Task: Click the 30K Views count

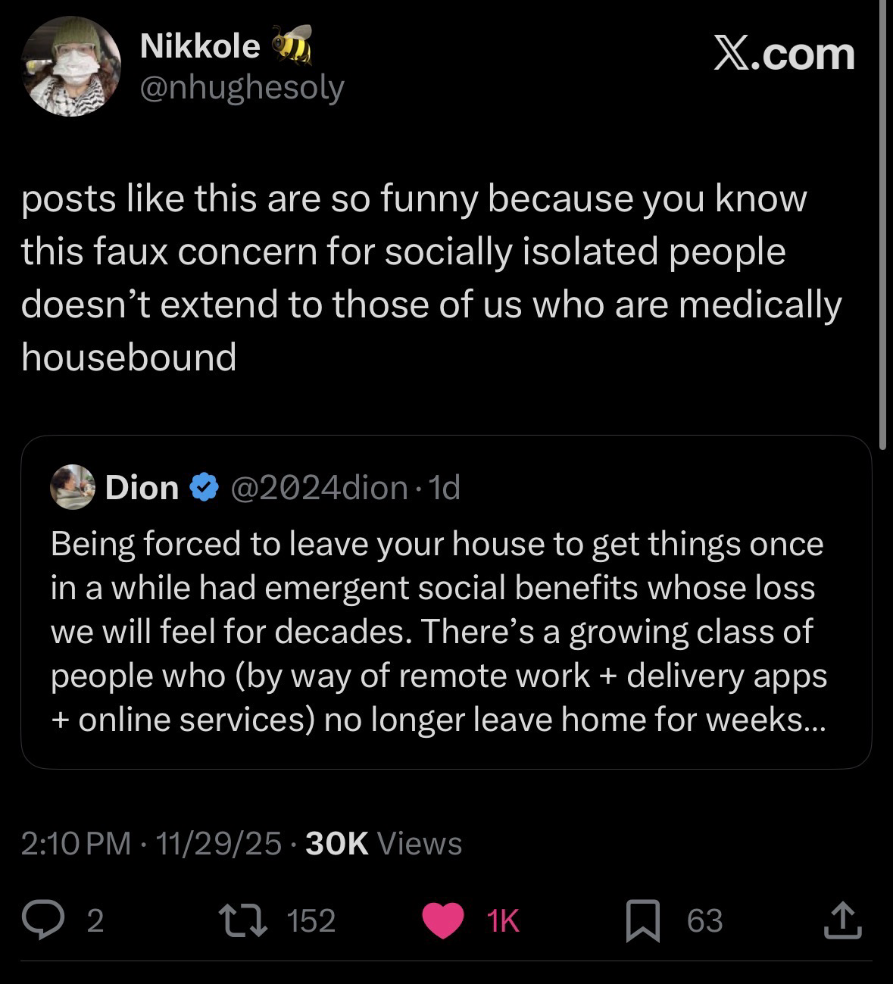Action: [383, 843]
